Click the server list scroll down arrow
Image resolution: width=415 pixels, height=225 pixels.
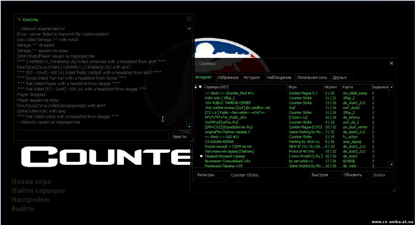[391, 165]
